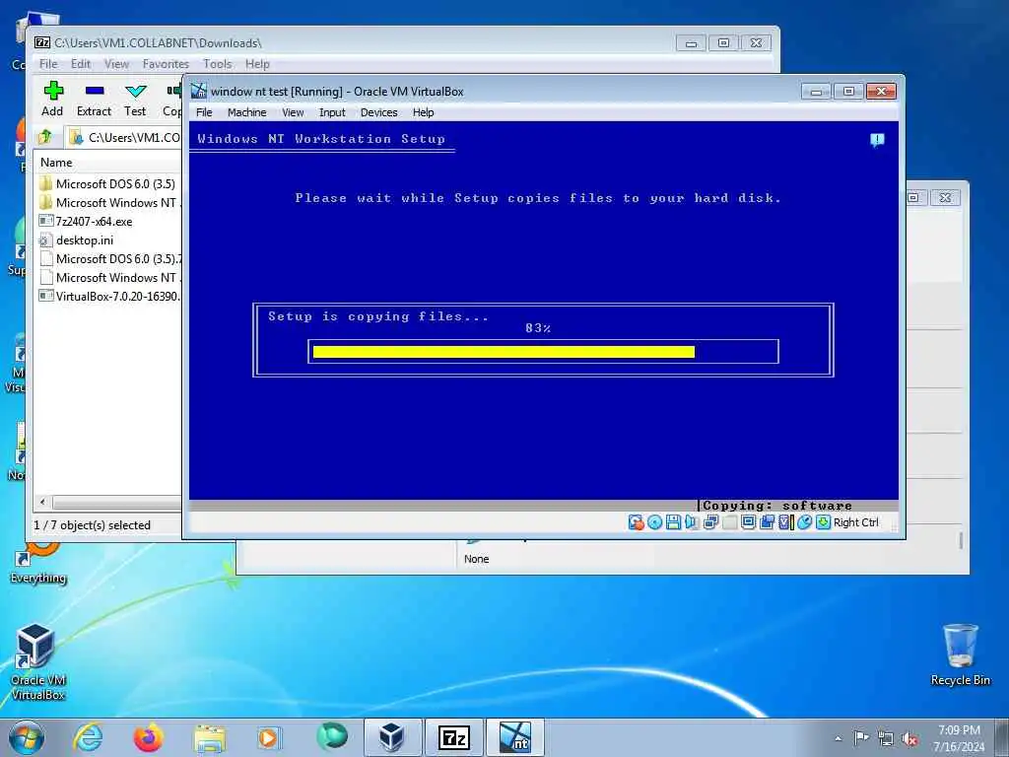The image size is (1009, 757).
Task: Select the Microsoft Windows NT folder row
Action: (x=108, y=202)
